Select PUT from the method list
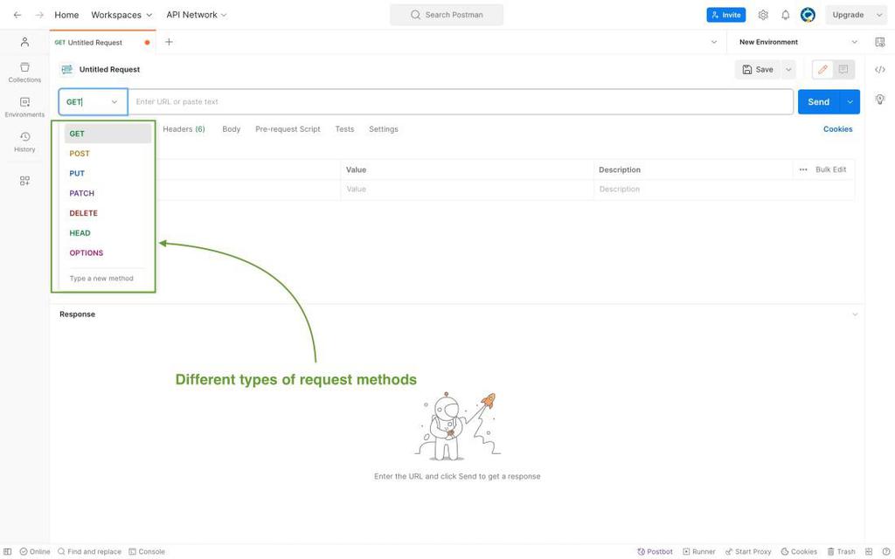Image resolution: width=895 pixels, height=559 pixels. point(108,174)
